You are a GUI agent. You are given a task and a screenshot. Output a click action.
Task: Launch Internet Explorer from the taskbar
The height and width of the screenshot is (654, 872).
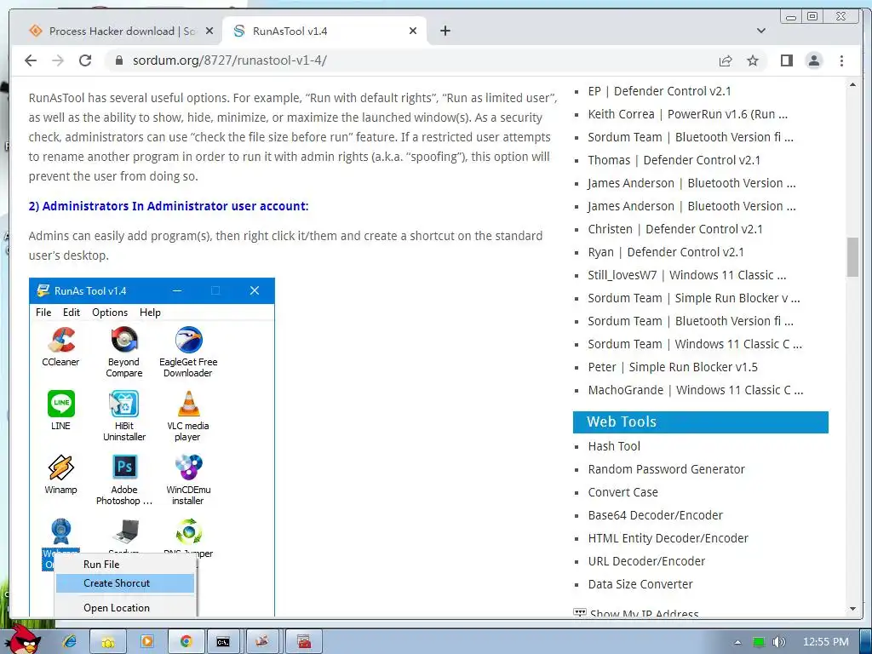(x=70, y=642)
